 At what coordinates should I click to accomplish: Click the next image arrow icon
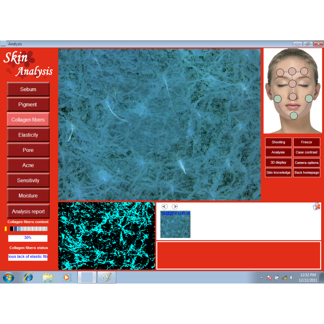pos(175,207)
